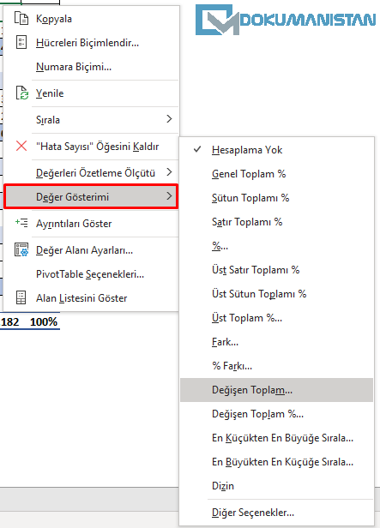The height and width of the screenshot is (528, 380).
Task: Click the Alan Listesini Göster list icon
Action: click(21, 297)
